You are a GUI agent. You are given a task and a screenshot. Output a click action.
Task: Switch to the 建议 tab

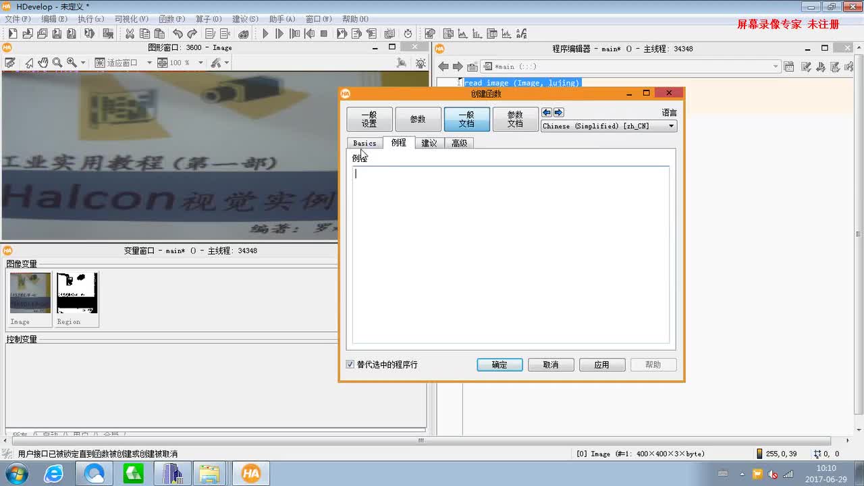(x=429, y=143)
